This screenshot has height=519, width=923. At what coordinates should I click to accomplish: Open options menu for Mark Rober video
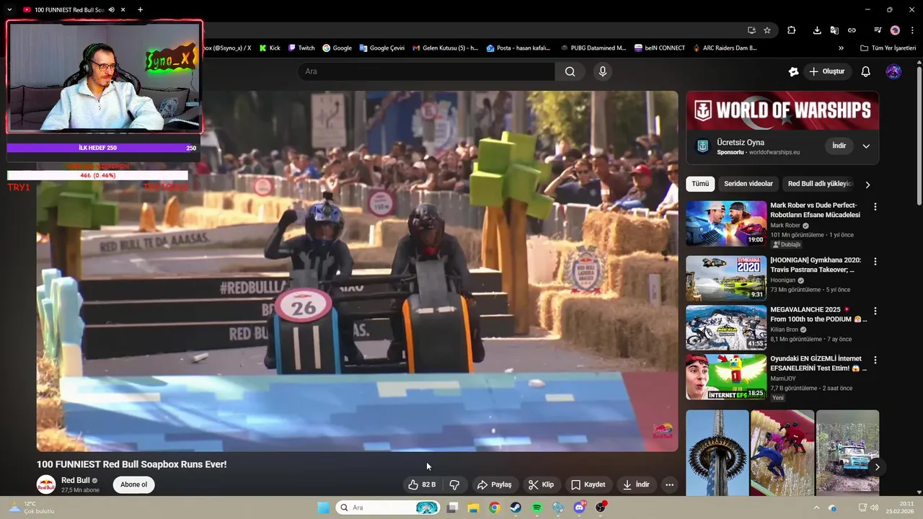(875, 207)
